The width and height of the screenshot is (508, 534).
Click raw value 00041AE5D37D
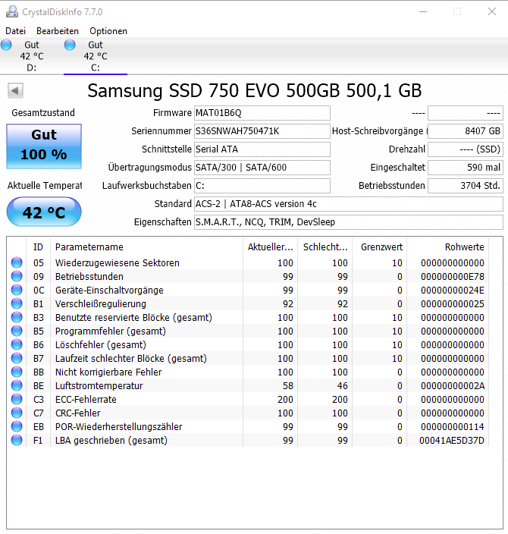click(x=451, y=441)
